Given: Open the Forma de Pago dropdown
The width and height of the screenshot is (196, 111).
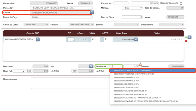Looking at the screenshot, I should click(61, 17).
